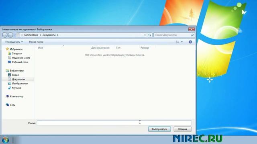
Task: Select Музыка library
Action: coord(16,88)
